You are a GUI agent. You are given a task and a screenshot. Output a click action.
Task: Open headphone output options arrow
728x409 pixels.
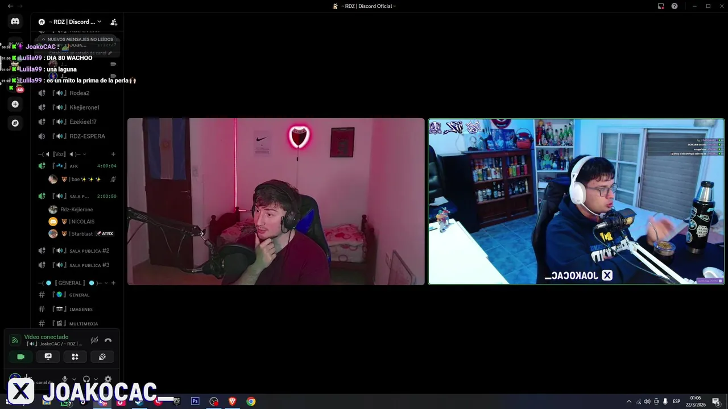click(x=96, y=379)
